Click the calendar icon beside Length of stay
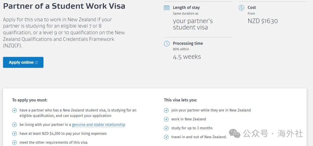Viewport: 313px width, 146px height. pos(167,8)
